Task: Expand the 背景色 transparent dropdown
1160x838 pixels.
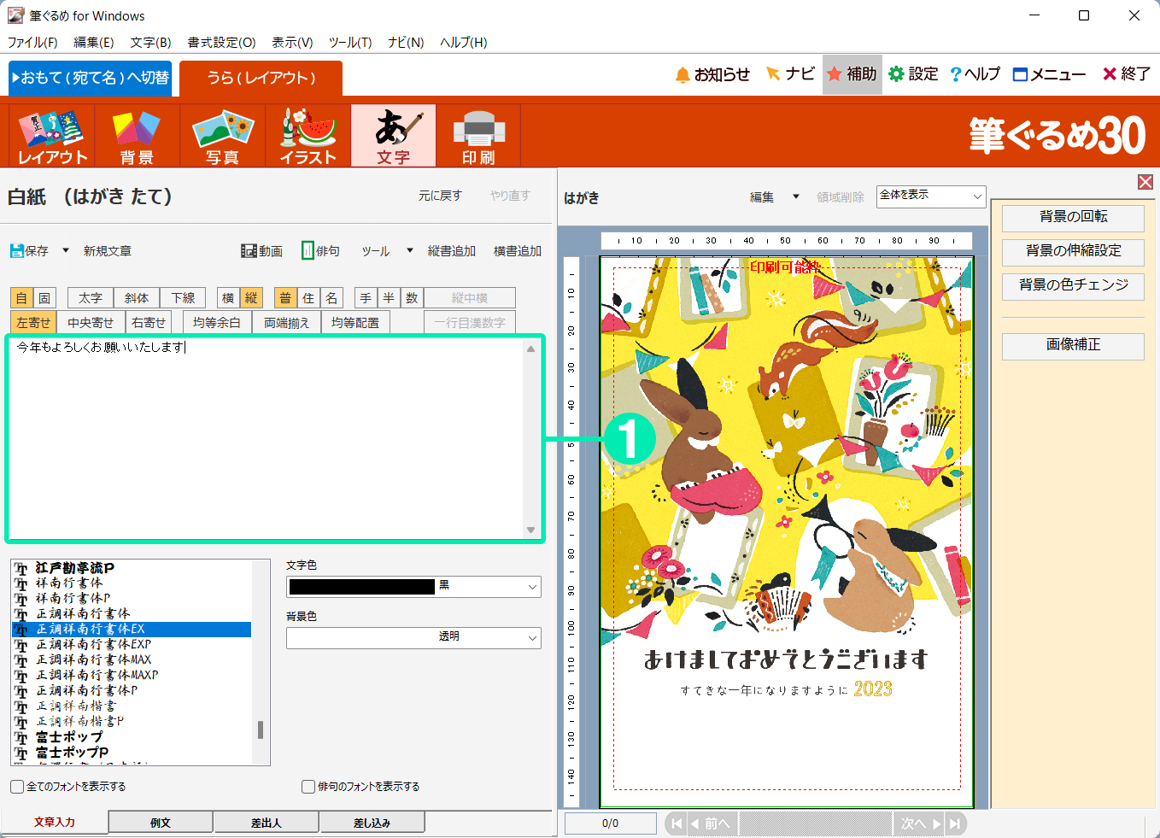Action: coord(532,638)
